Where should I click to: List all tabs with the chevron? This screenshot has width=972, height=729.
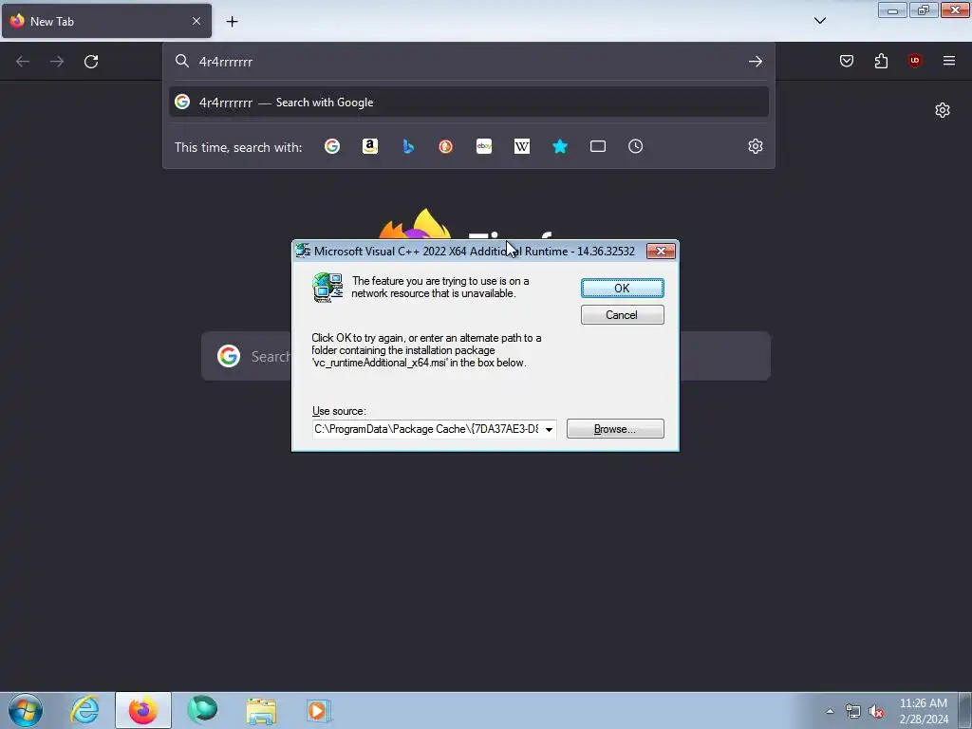(819, 21)
